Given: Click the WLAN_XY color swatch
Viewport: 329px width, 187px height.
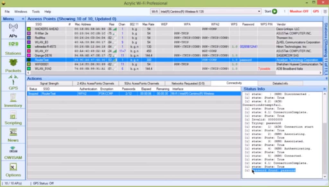Looking at the screenshot, I should [x=29, y=51].
